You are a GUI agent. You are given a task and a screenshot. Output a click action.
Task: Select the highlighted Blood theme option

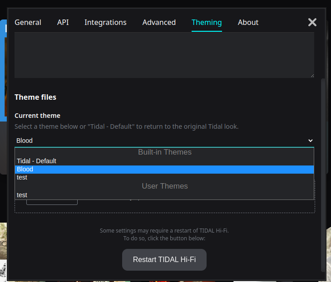[x=25, y=169]
